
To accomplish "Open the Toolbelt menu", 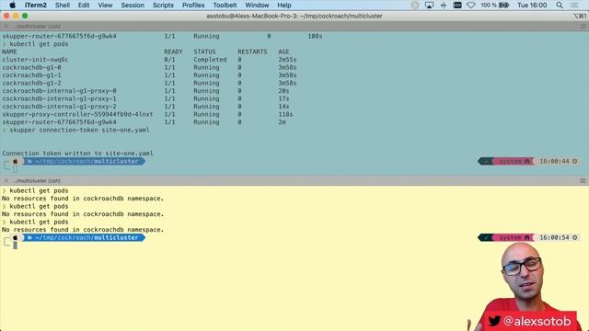I will (225, 6).
